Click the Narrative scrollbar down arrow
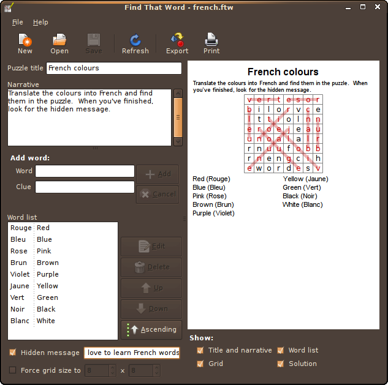Viewport: 388px width, 385px height. (x=178, y=142)
